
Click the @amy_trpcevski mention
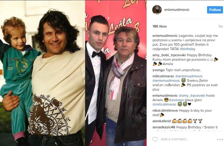pos(192,96)
